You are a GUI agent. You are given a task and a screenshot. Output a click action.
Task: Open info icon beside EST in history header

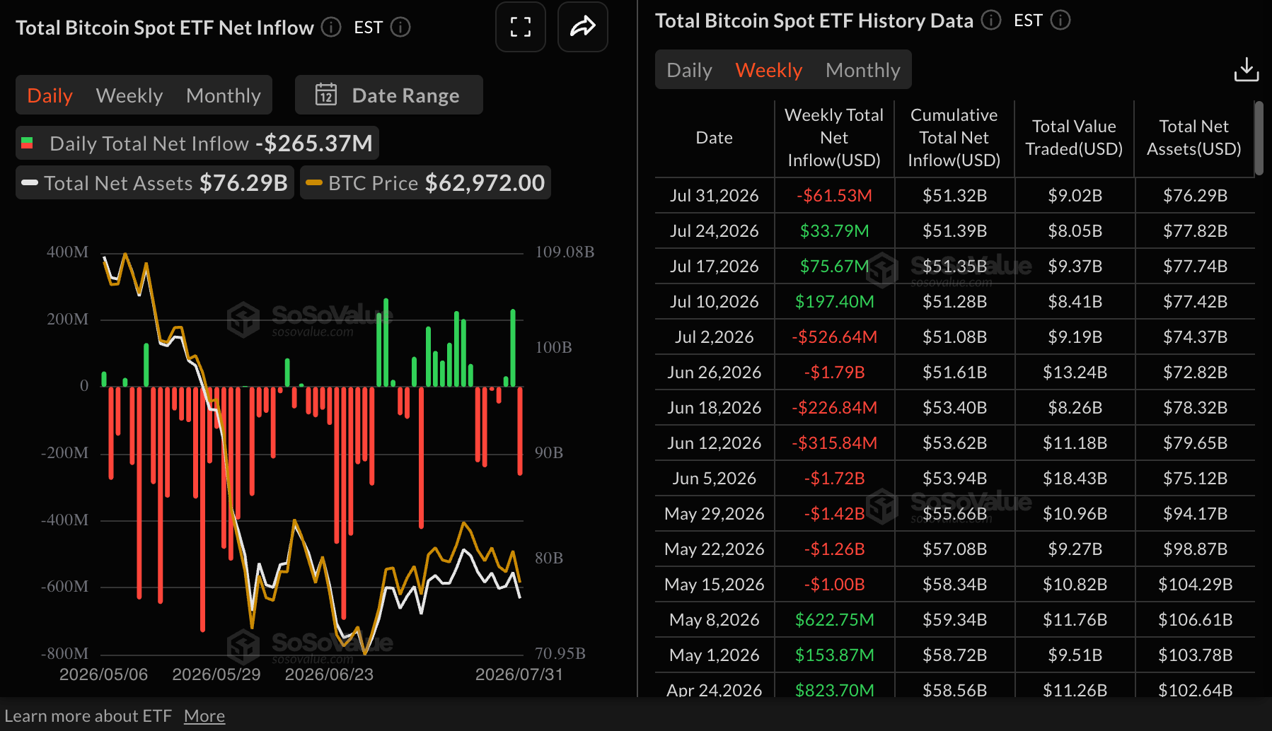(1060, 20)
